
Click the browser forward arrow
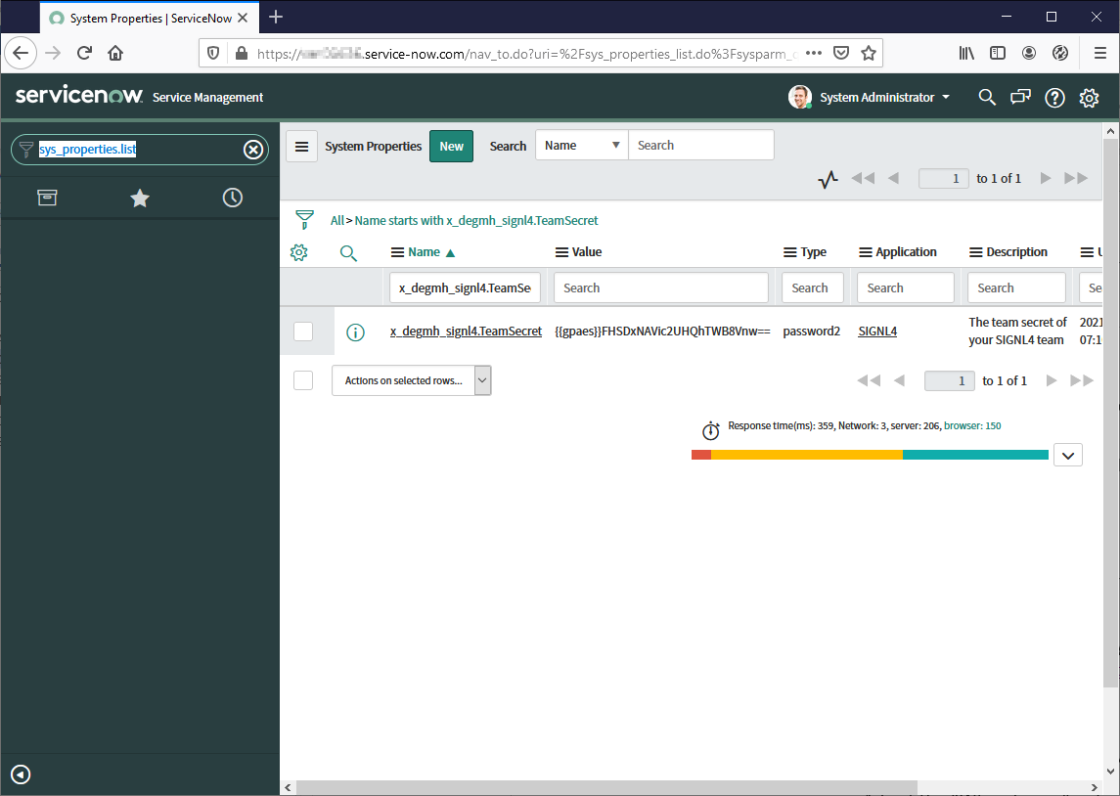point(53,53)
